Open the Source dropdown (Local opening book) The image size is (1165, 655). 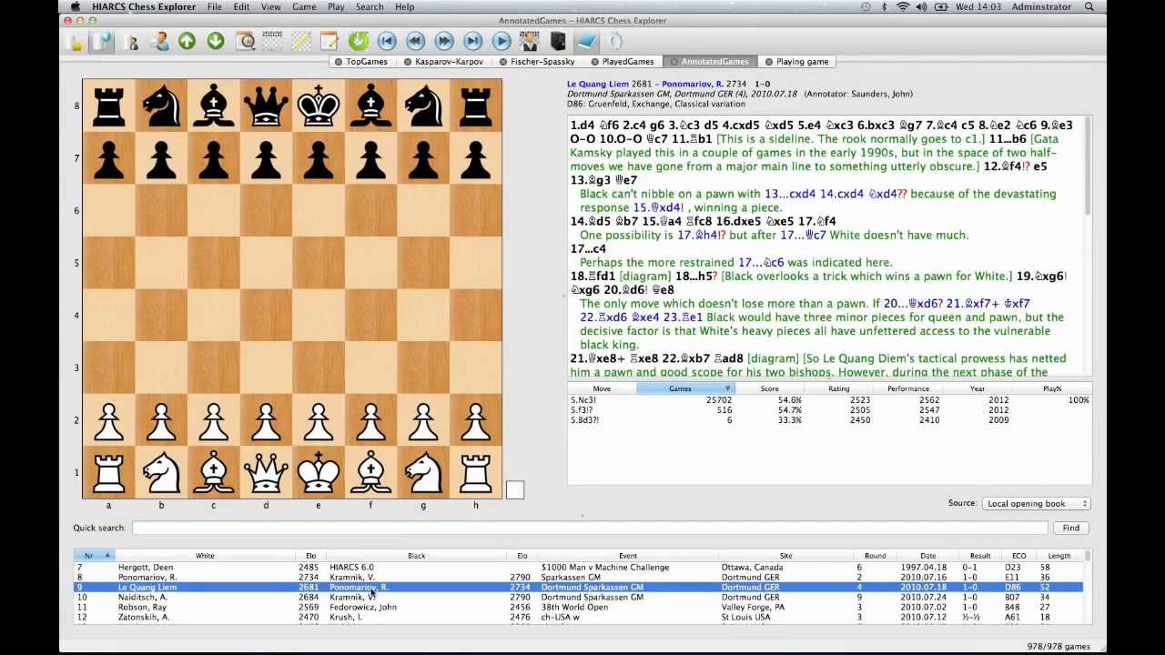(1036, 503)
